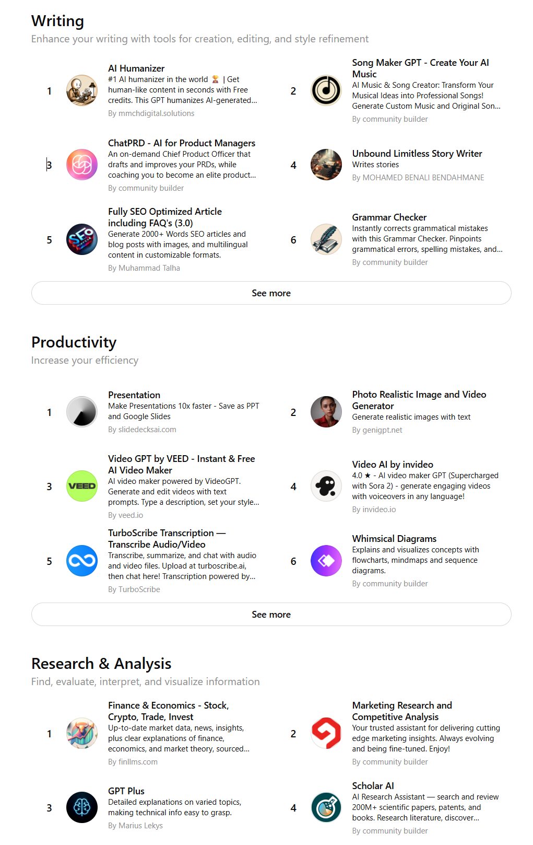This screenshot has height=845, width=533.
Task: Click the green VEED logo icon
Action: (82, 486)
